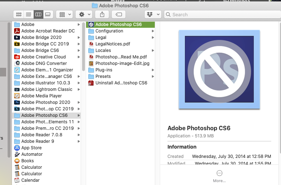Screen dimensions: 281x185
Task: Select the Automator app icon
Action: pos(17,154)
